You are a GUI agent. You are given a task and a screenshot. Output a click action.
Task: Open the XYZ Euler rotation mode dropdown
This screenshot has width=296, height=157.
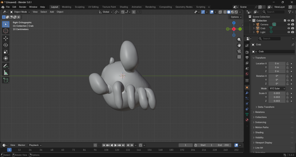pyautogui.click(x=277, y=89)
